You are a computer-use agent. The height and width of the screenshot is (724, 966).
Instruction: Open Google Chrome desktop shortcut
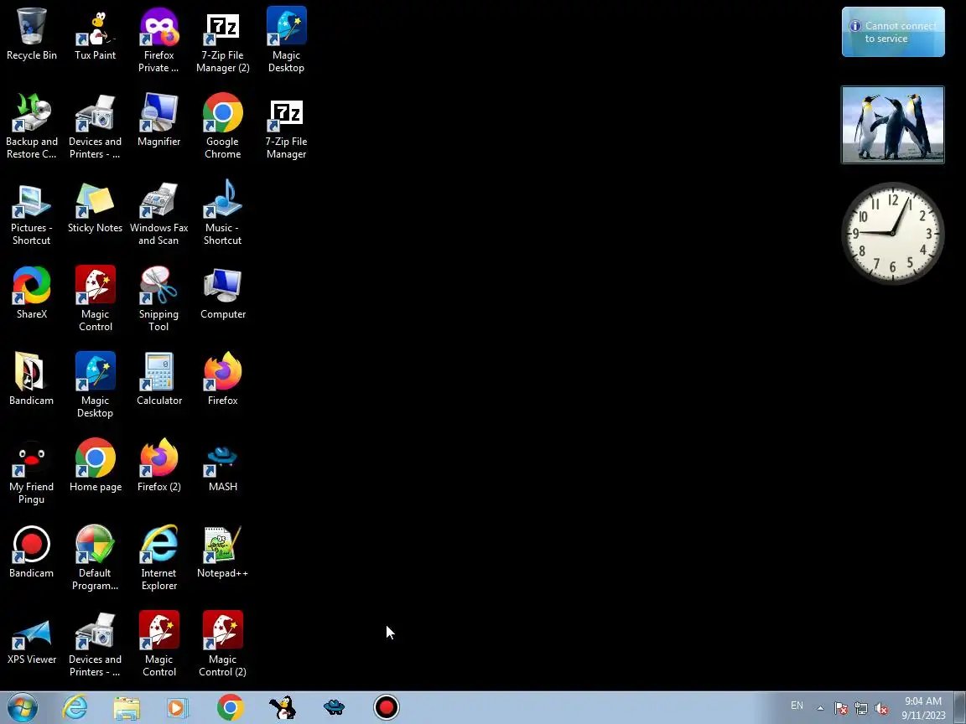pyautogui.click(x=222, y=127)
